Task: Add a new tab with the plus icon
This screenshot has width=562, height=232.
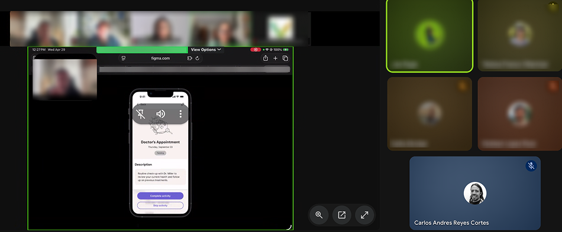Action: tap(275, 58)
